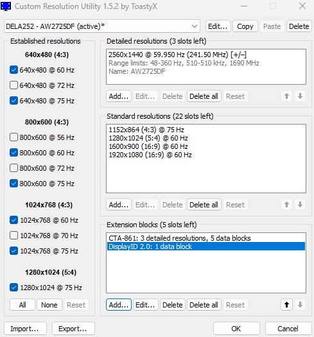The height and width of the screenshot is (337, 314).
Task: Confirm changes with OK
Action: (x=236, y=329)
